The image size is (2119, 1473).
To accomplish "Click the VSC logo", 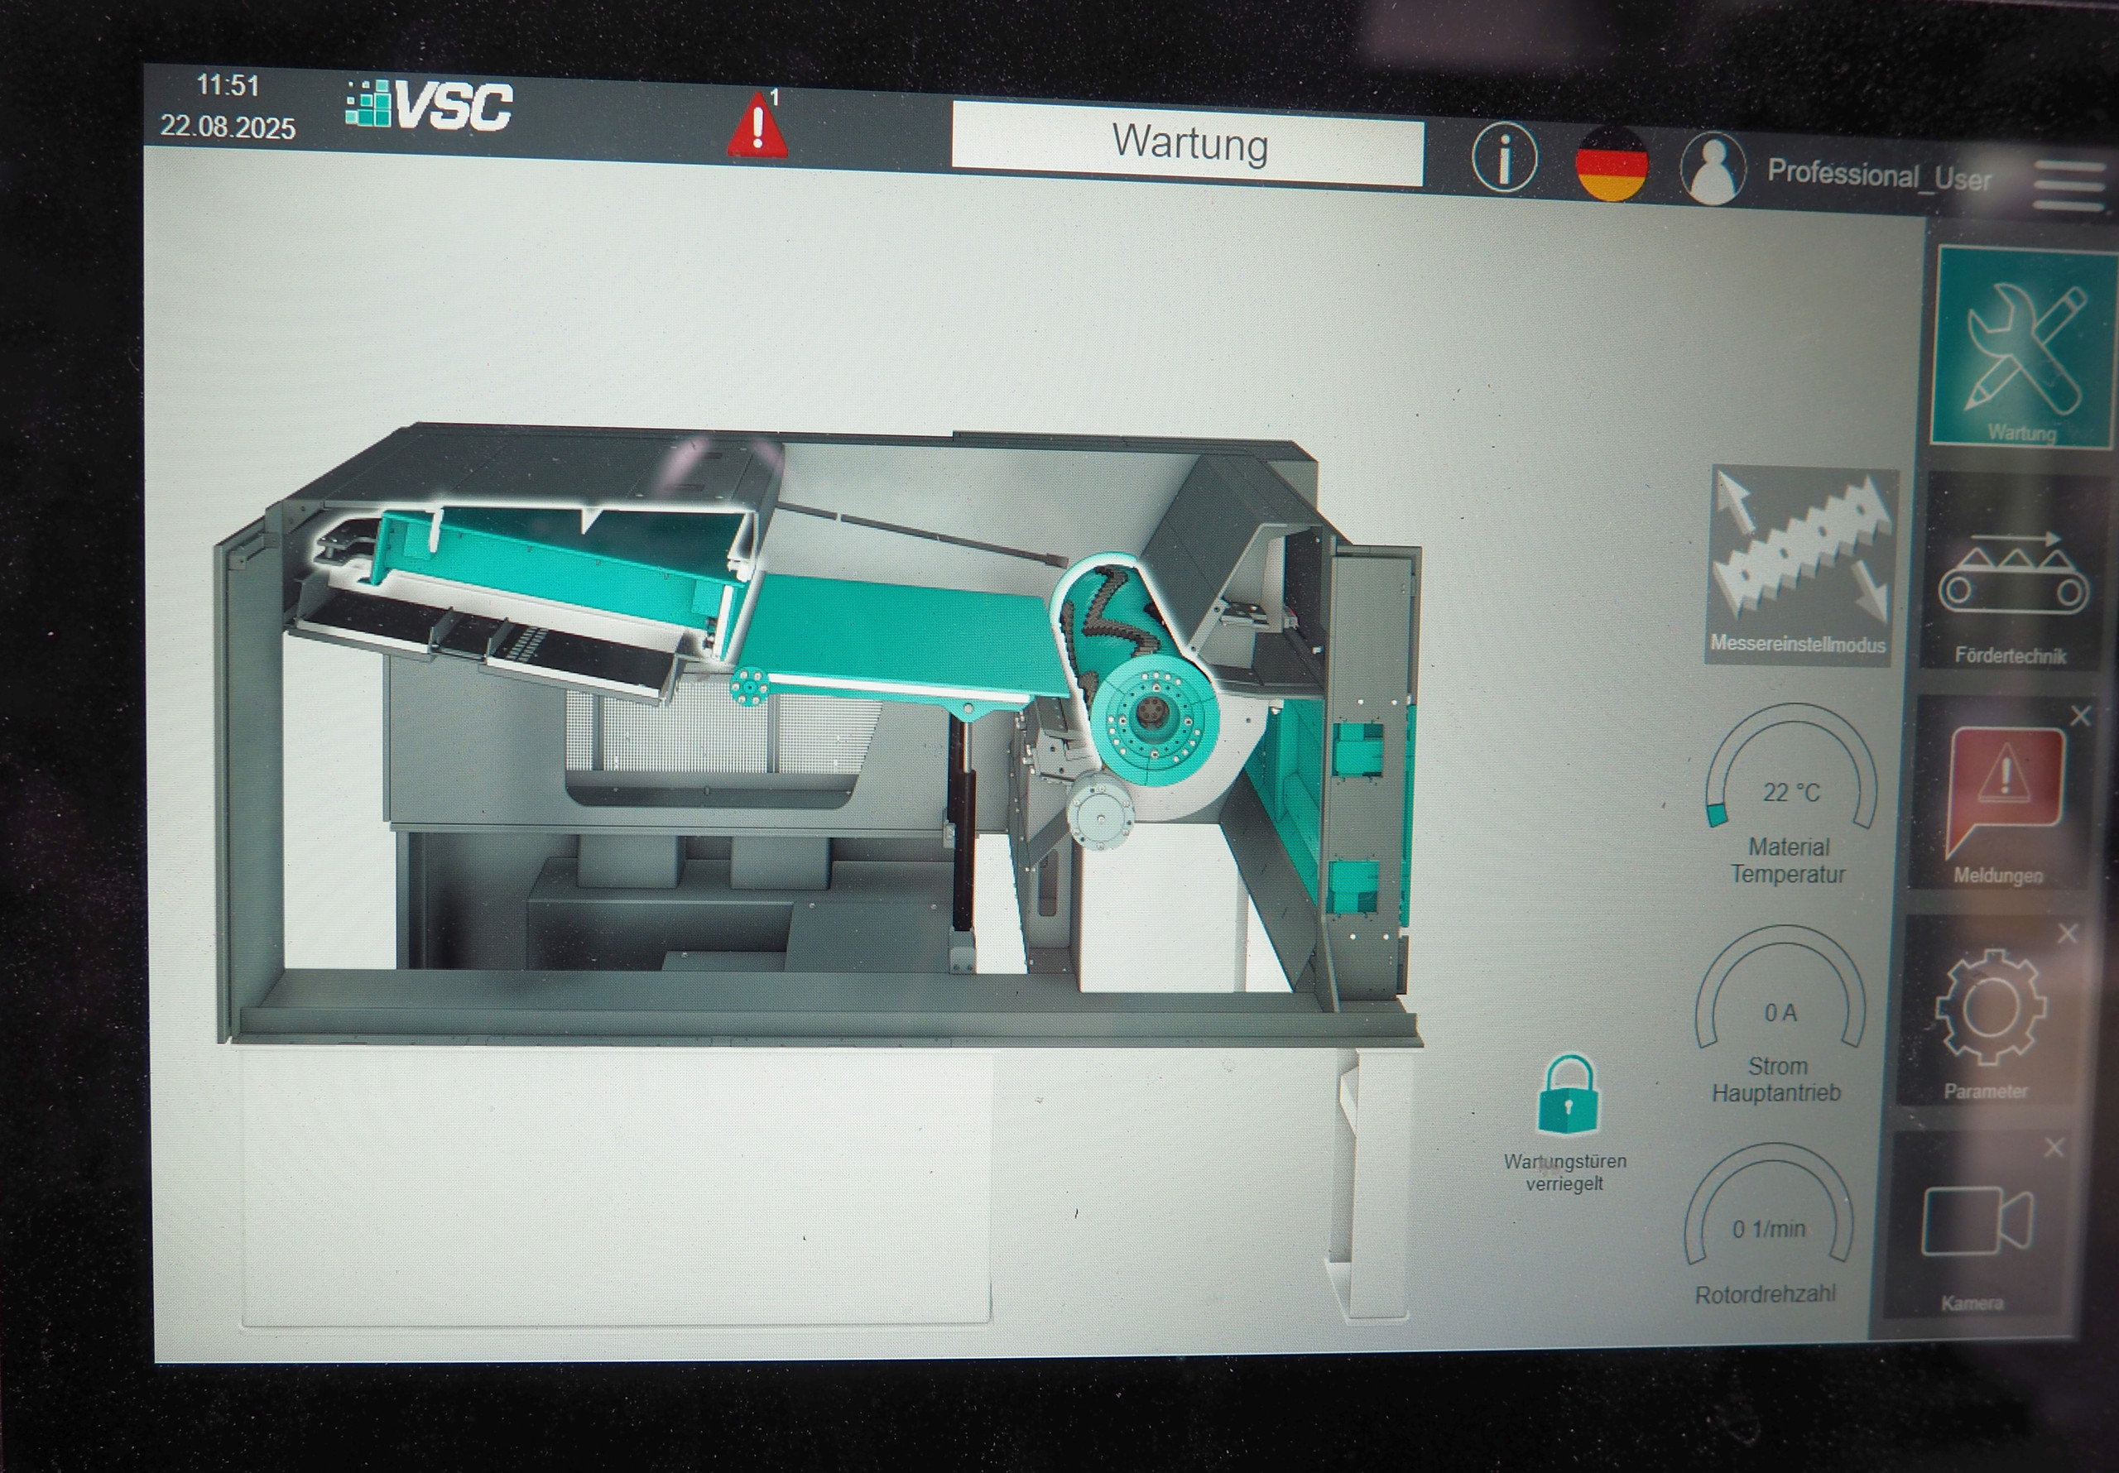I will pyautogui.click(x=430, y=104).
